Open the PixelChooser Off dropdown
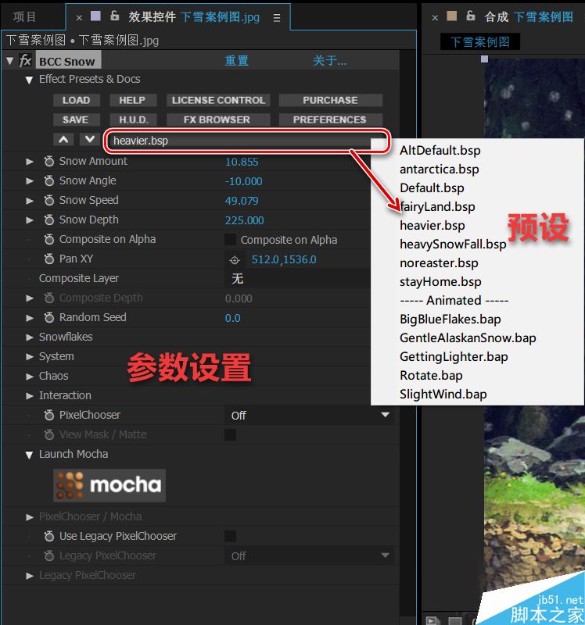The image size is (585, 625). click(x=310, y=416)
